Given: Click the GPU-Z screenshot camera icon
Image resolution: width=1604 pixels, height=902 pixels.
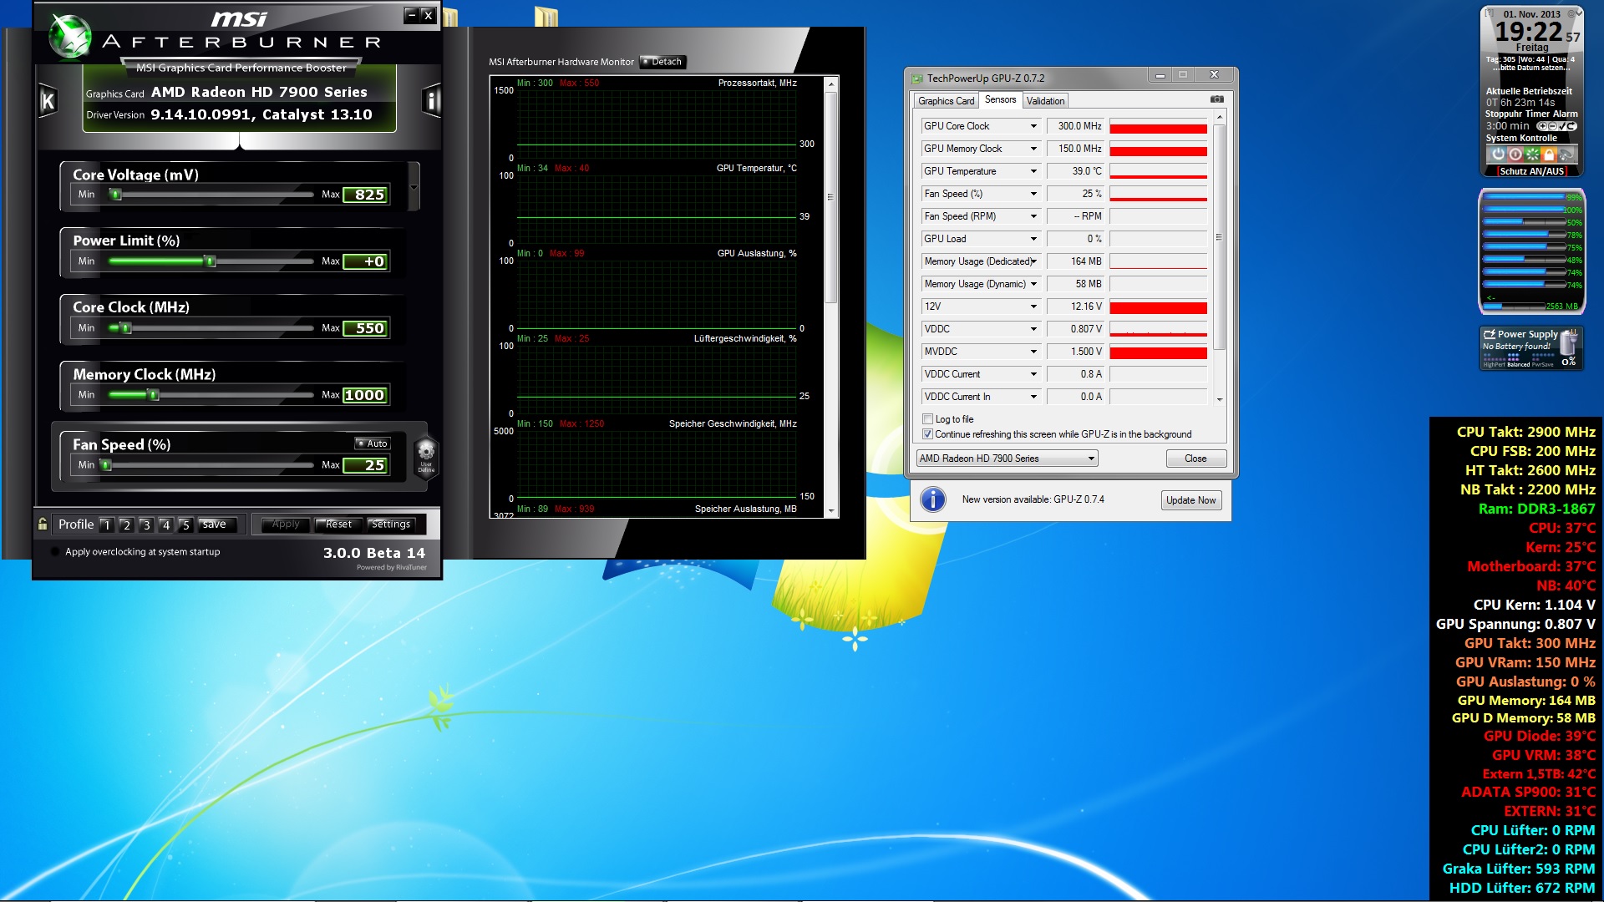Looking at the screenshot, I should click(x=1217, y=99).
